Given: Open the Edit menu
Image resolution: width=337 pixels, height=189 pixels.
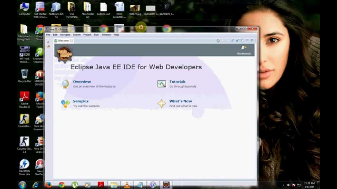Looking at the screenshot, I should point(55,35).
